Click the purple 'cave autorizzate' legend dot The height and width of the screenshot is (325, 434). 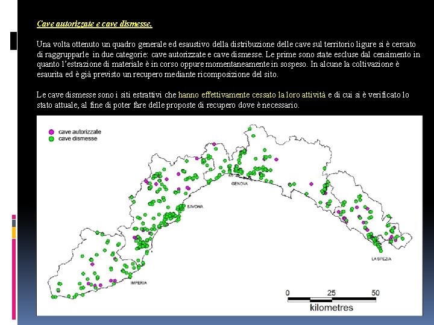tap(51, 132)
